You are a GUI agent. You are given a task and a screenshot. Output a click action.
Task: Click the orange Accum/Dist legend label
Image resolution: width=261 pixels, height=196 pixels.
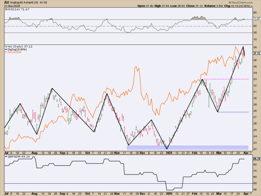point(15,52)
